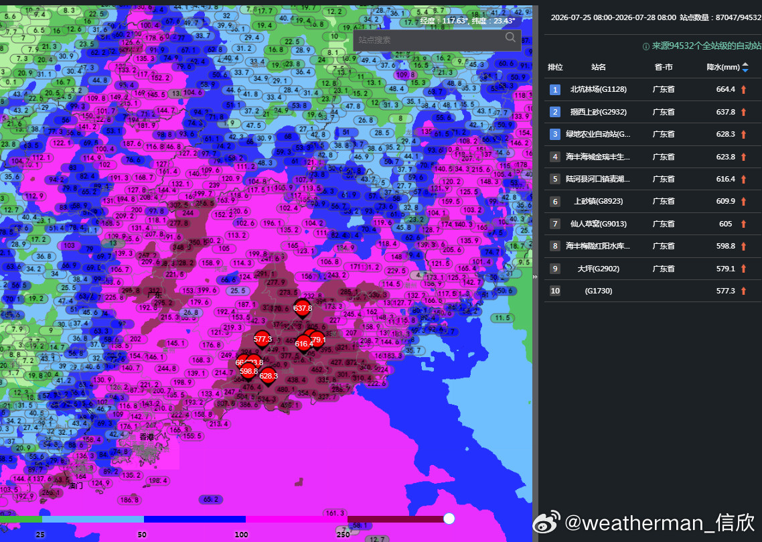Click the 站名 column header
762x542 pixels.
click(x=598, y=67)
